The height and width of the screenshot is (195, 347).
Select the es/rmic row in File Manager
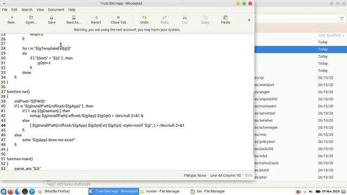[x=301, y=135]
